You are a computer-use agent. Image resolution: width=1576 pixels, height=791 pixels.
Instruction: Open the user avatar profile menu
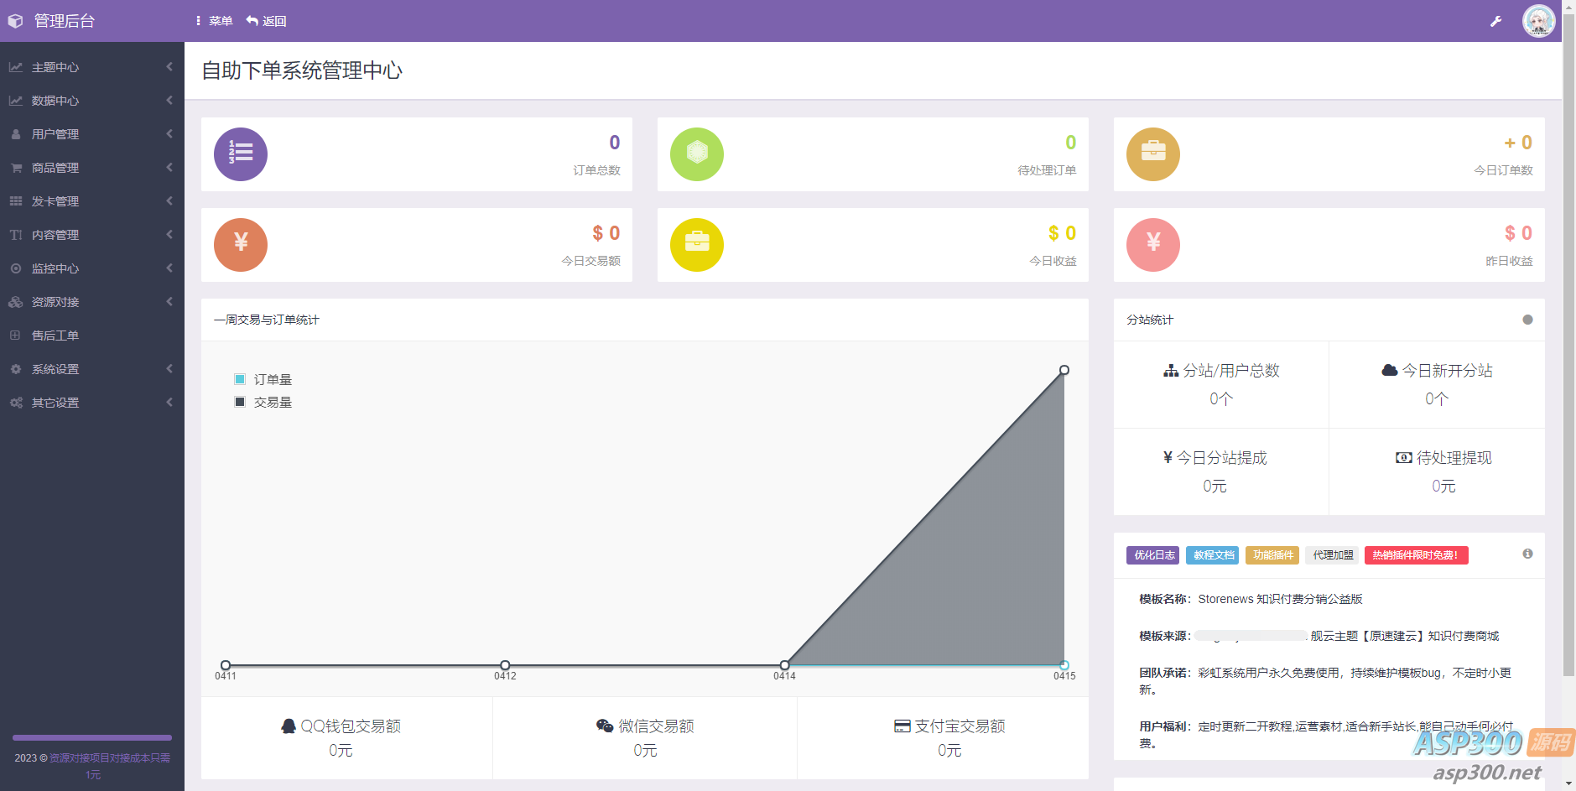[1538, 21]
